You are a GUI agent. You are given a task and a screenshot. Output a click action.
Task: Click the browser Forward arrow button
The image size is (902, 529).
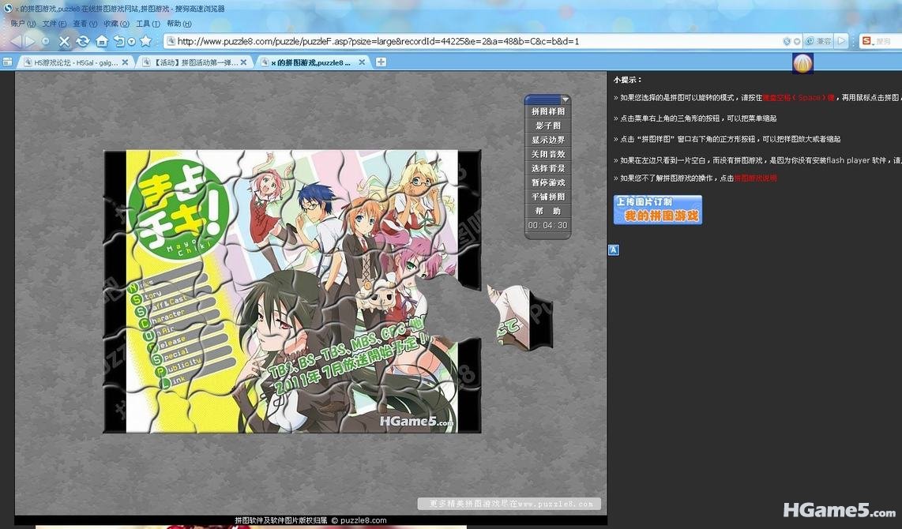30,41
